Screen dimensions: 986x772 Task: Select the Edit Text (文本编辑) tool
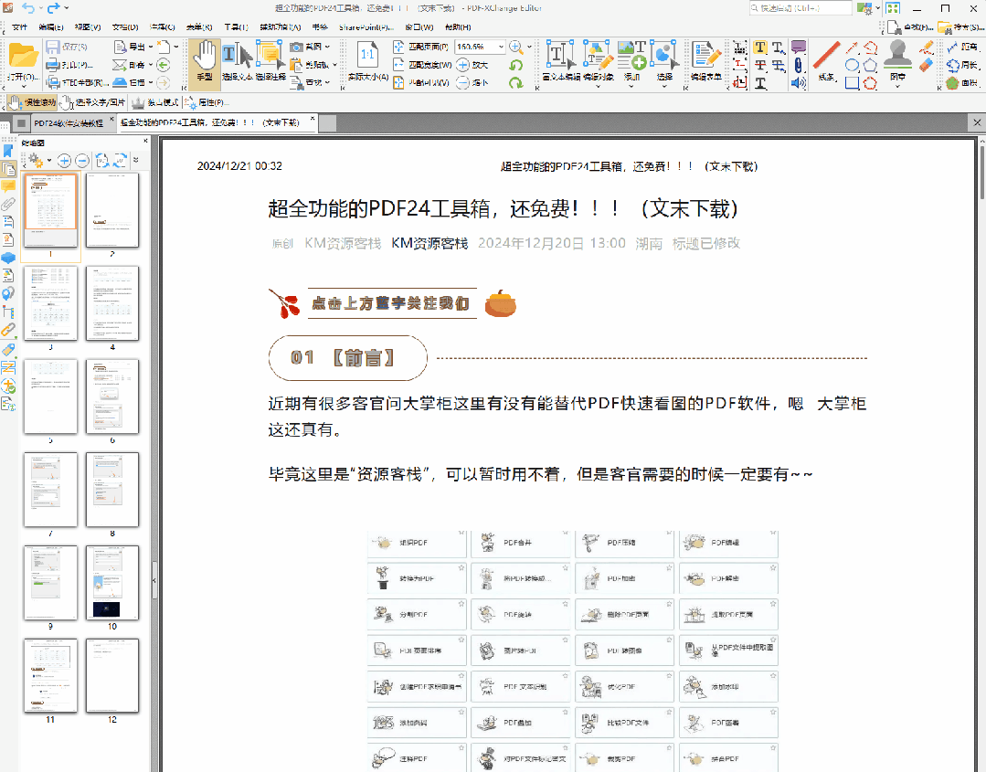pyautogui.click(x=560, y=61)
